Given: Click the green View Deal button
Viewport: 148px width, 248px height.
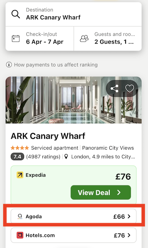Looking at the screenshot, I should [x=101, y=192].
